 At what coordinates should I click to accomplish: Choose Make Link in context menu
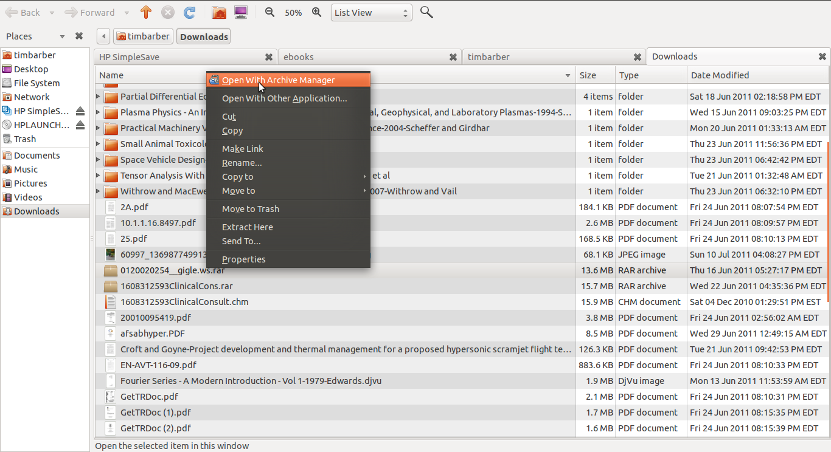288,149
